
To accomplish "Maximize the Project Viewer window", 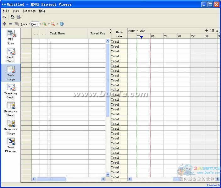I will (x=210, y=4).
